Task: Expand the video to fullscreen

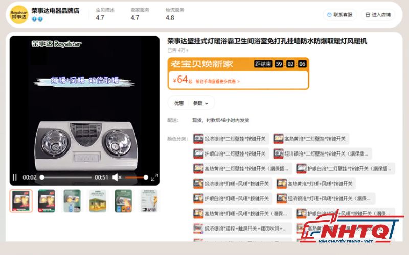Action: click(154, 177)
